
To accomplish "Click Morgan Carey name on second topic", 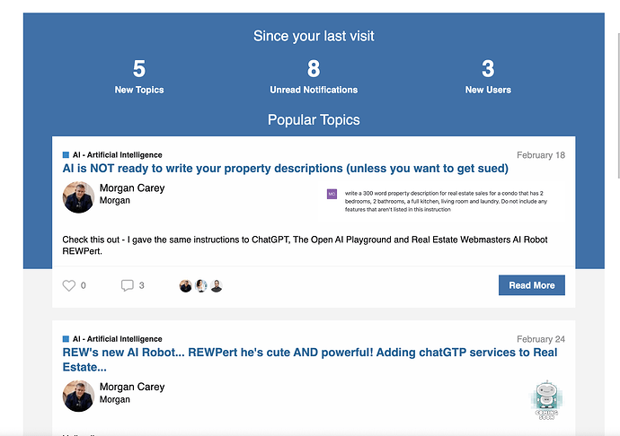I will [x=132, y=387].
